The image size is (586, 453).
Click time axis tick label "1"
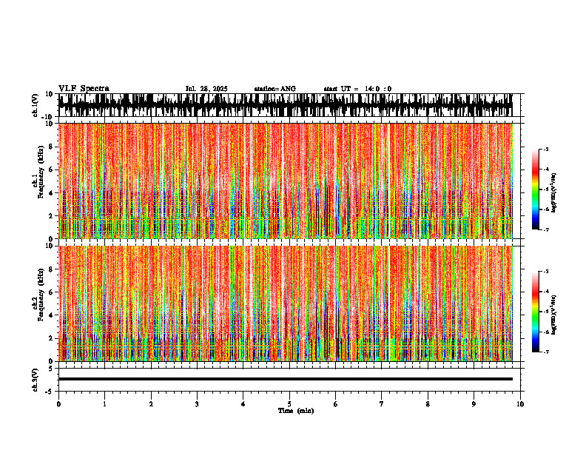click(104, 404)
